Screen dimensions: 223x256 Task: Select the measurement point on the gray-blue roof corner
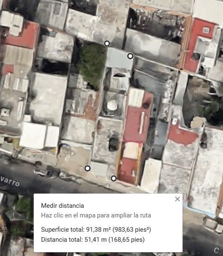tap(130, 56)
